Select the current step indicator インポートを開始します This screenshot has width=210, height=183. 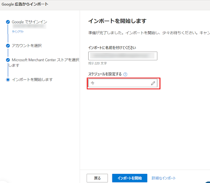pyautogui.click(x=8, y=79)
